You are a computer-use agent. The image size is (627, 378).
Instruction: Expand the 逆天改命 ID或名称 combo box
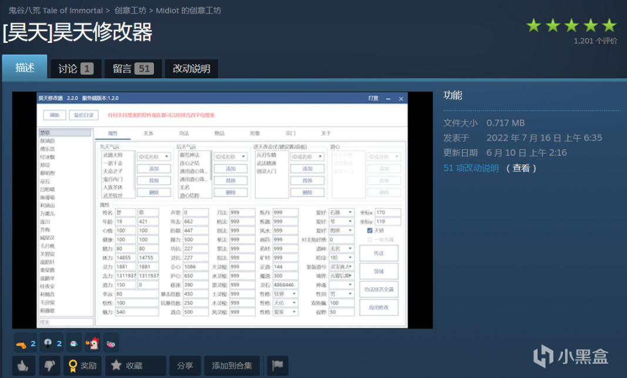[307, 157]
